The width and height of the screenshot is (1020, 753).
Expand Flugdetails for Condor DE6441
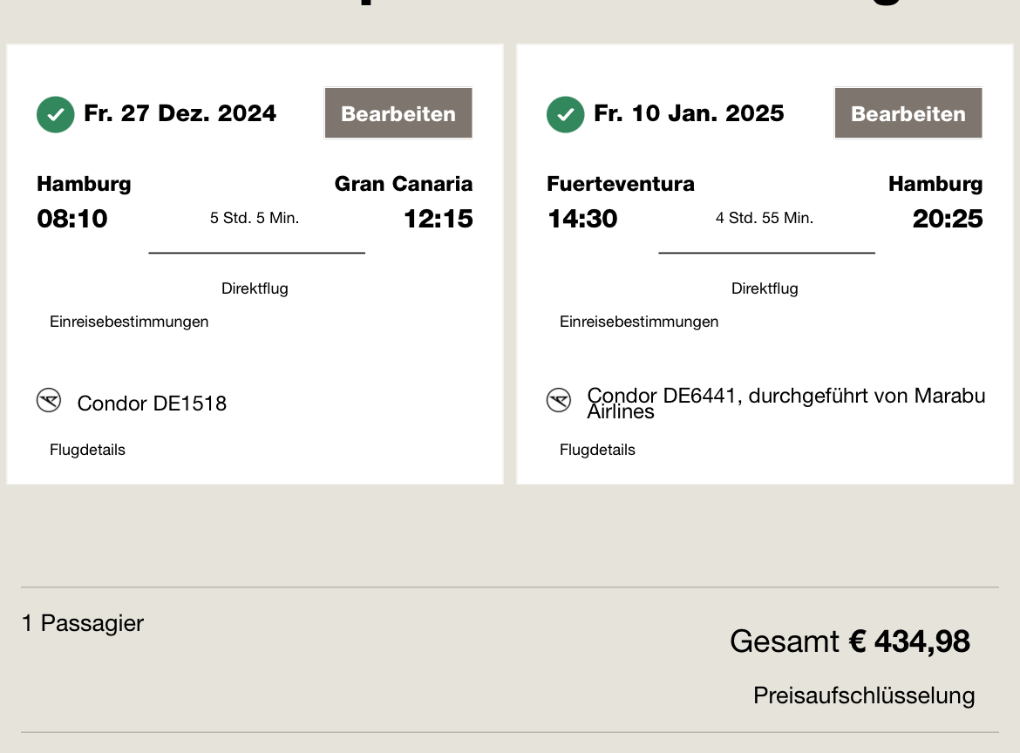(597, 450)
